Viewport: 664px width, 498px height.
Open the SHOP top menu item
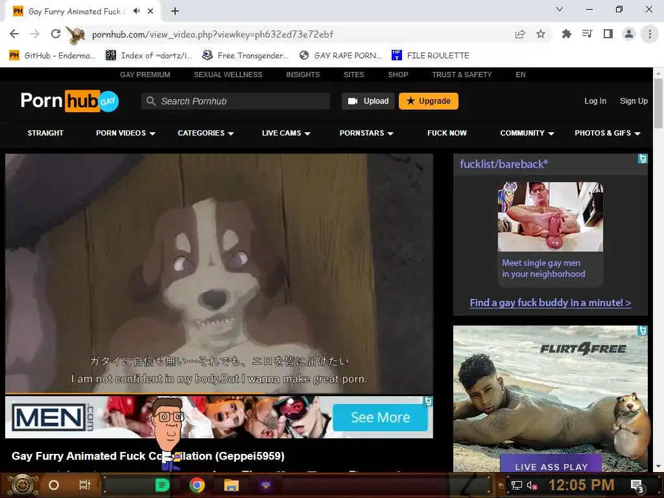398,75
